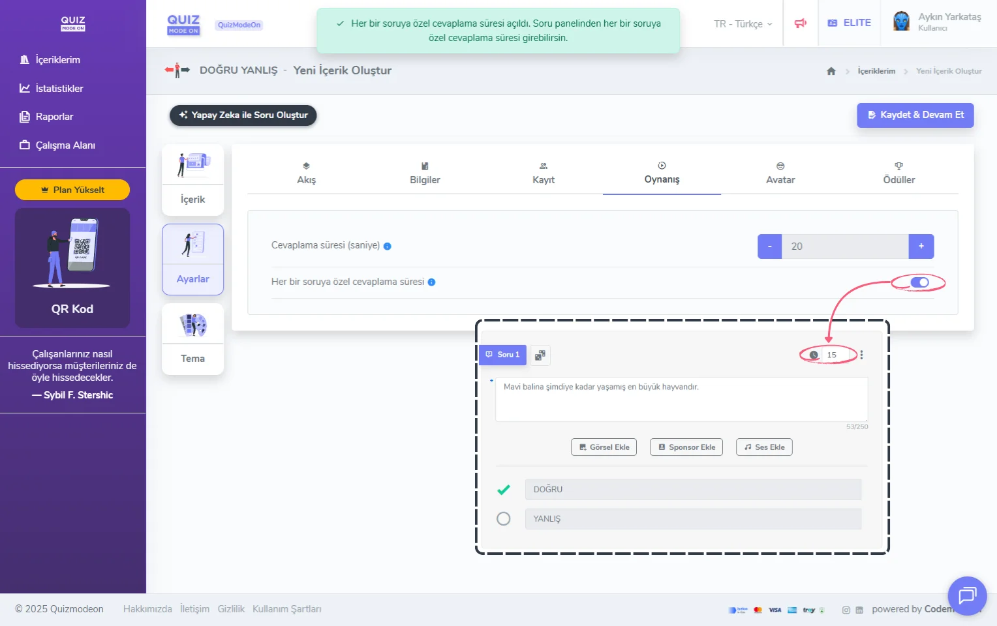This screenshot has width=997, height=626.
Task: Open the live chat bubble icon
Action: pyautogui.click(x=966, y=595)
